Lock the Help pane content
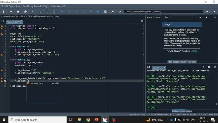 click(206, 17)
